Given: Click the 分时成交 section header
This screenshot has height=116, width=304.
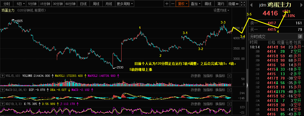Looking at the screenshot, I should [258, 37].
